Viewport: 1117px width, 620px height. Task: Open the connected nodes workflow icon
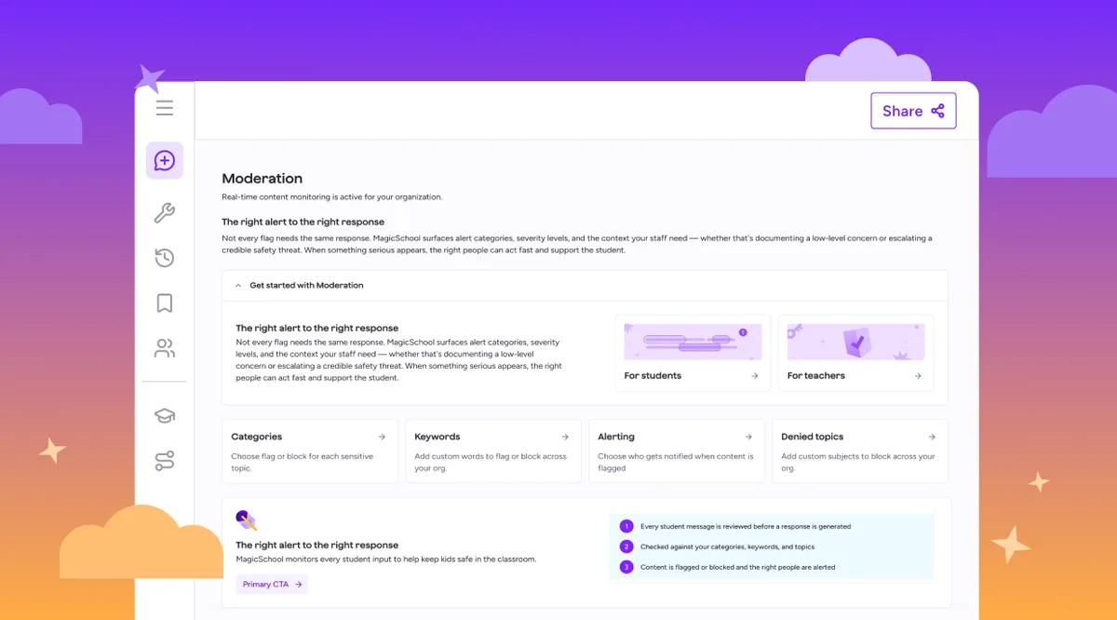(165, 461)
